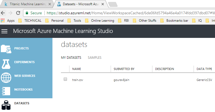
Task: Open the TECHNICAL bookmarks folder
Action: coord(30,20)
